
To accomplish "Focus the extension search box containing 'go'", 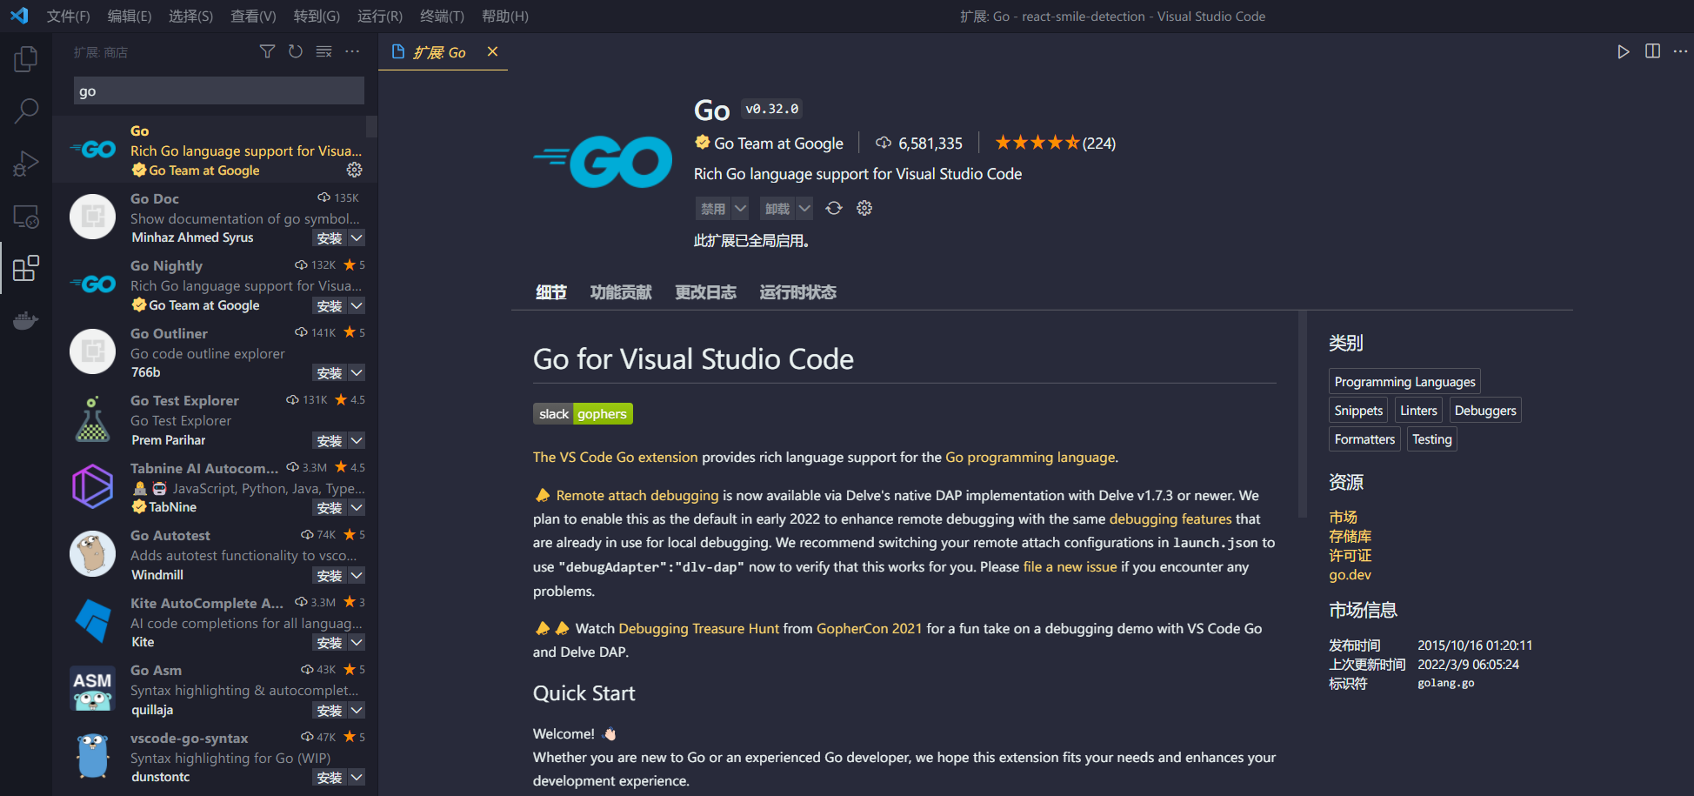I will point(219,91).
